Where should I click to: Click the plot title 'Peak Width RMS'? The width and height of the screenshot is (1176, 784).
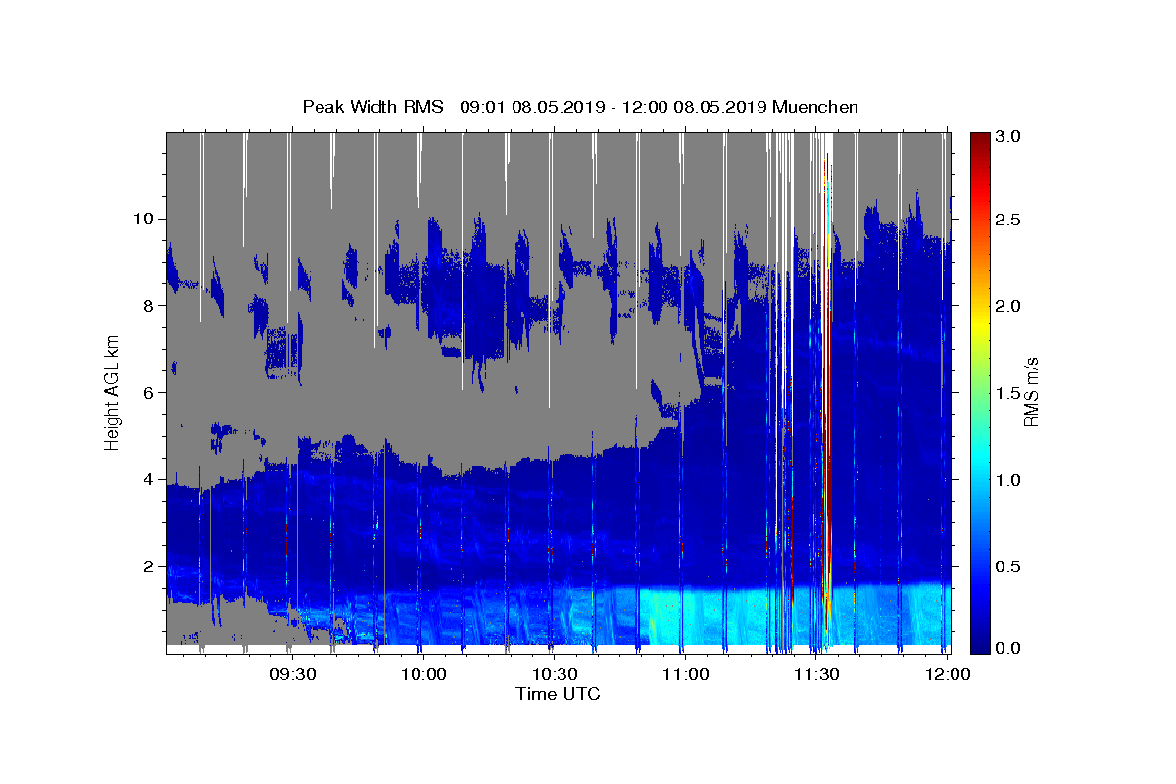pos(372,107)
